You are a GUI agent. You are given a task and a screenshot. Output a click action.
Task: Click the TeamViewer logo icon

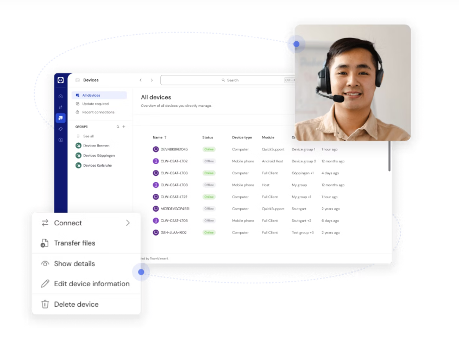point(61,80)
